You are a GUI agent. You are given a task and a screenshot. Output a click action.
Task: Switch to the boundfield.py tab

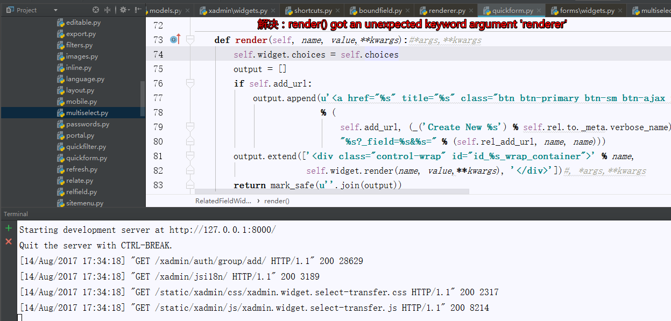click(x=380, y=9)
